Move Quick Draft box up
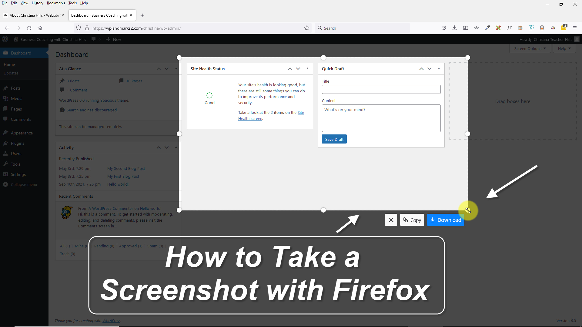582x327 pixels. point(421,69)
